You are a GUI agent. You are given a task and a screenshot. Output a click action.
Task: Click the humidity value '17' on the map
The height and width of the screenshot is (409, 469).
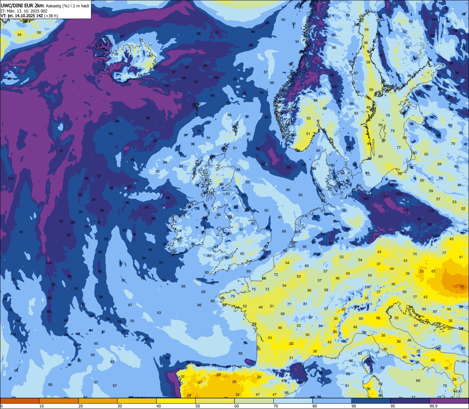(462, 287)
